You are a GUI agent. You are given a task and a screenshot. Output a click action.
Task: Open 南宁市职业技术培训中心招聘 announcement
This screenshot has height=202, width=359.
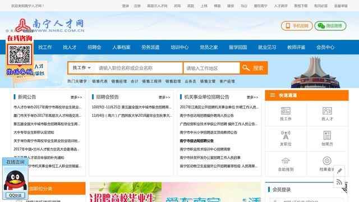click(205, 149)
